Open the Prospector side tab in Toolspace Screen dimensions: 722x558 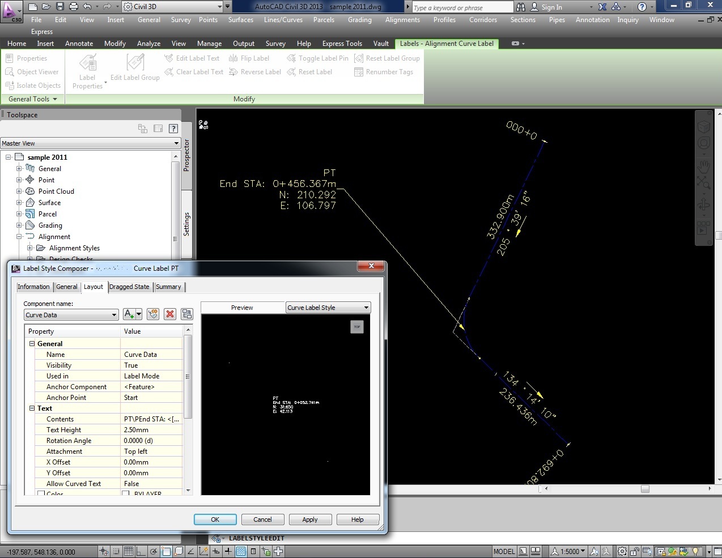point(187,155)
